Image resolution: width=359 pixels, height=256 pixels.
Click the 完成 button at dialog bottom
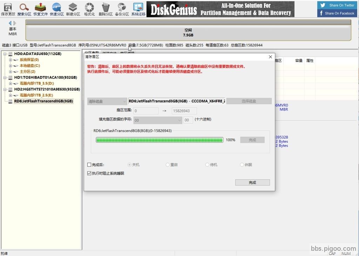pos(252,182)
